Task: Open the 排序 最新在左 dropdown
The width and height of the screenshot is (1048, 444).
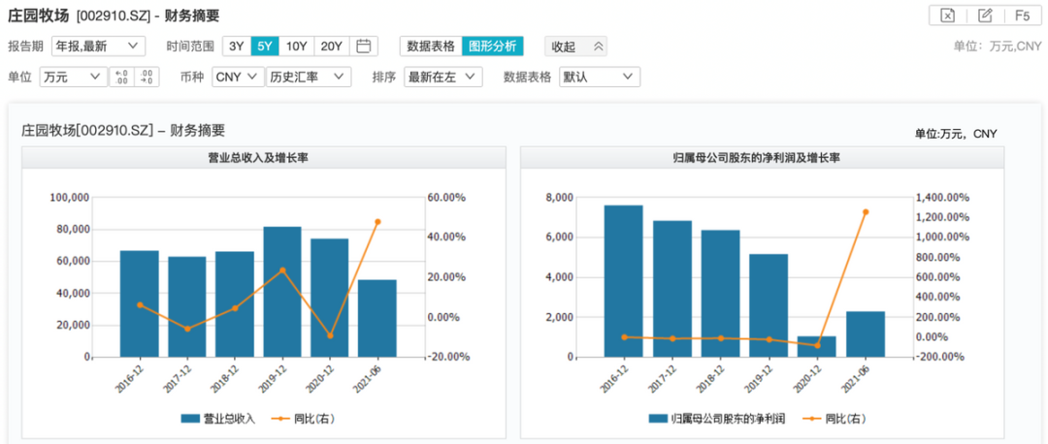Action: (x=443, y=77)
